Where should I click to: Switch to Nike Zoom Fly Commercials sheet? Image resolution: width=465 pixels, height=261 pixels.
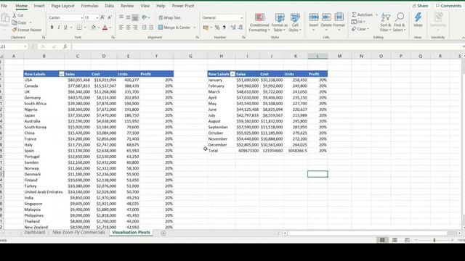click(78, 233)
